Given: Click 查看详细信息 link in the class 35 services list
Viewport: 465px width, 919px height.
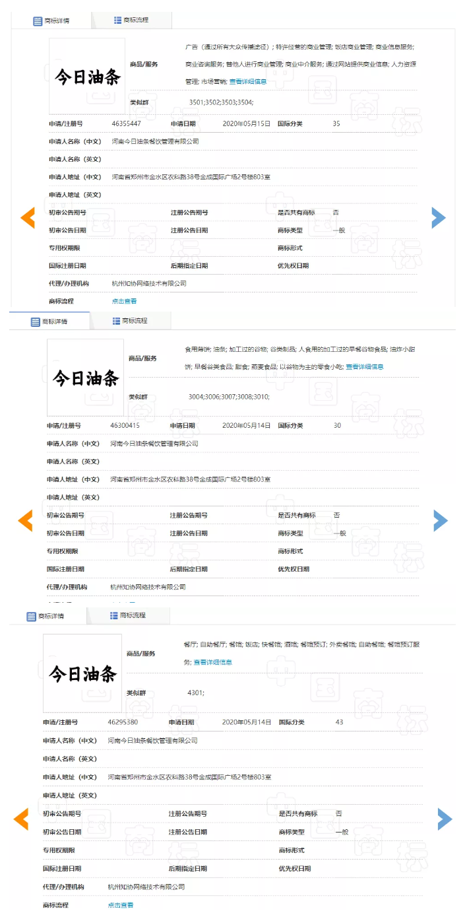Looking at the screenshot, I should point(248,82).
